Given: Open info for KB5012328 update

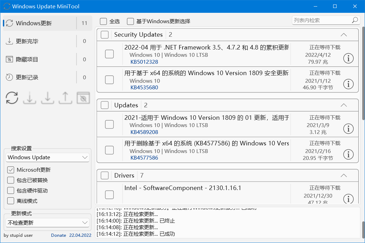Looking at the screenshot, I should pos(348,58).
